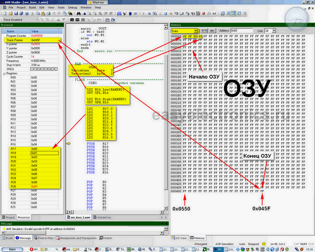Click the Find binoculars icon

tap(79, 13)
